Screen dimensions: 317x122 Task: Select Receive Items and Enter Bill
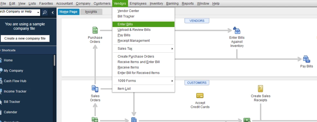click(x=143, y=62)
